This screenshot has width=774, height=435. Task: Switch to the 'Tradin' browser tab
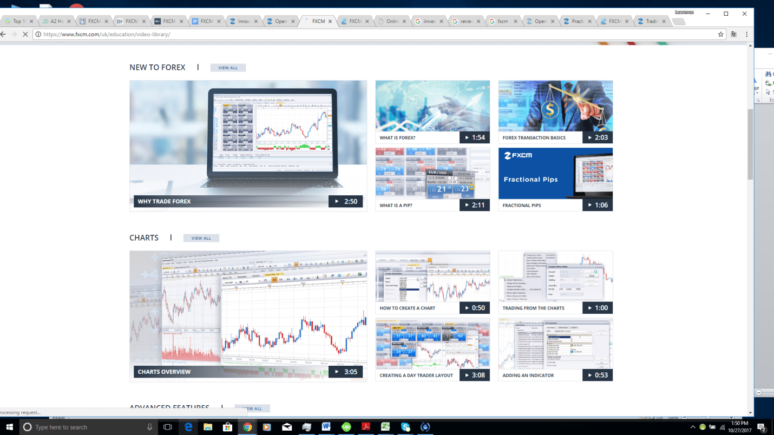coord(652,21)
